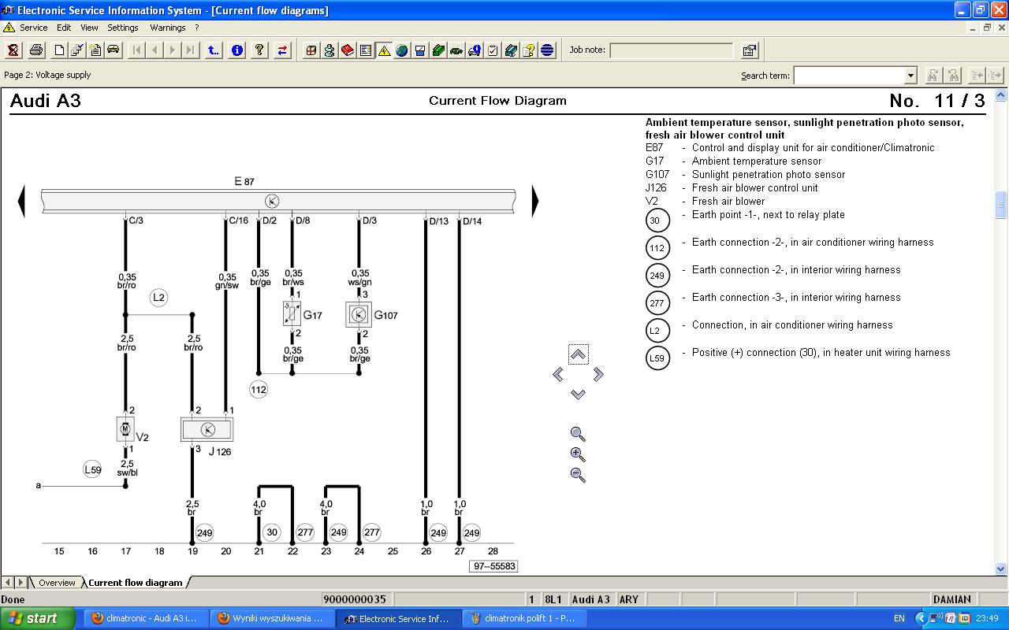Open the ? help menu

(197, 28)
